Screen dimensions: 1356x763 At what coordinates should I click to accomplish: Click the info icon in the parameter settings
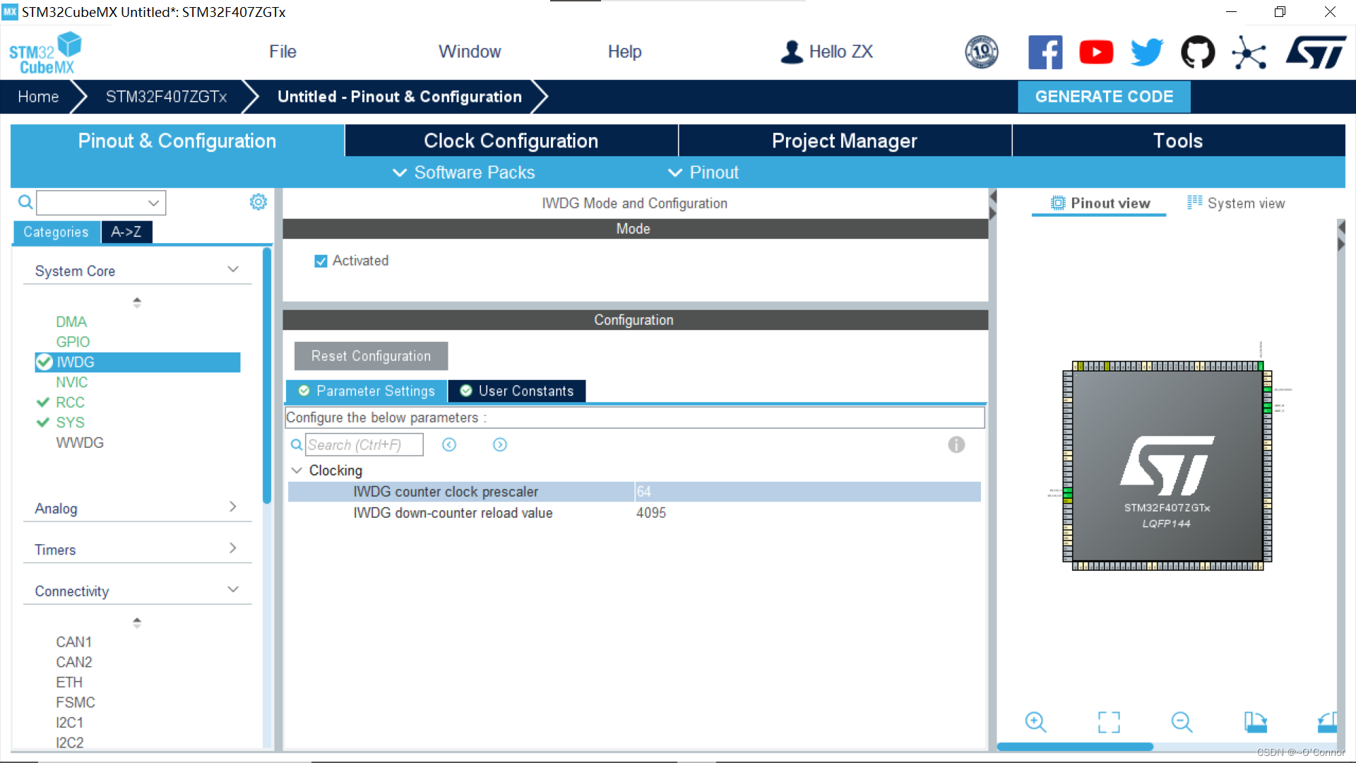click(956, 444)
